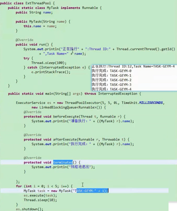Click the @Override annotation above run()
Screen dimensions: 177x211
(x=24, y=40)
